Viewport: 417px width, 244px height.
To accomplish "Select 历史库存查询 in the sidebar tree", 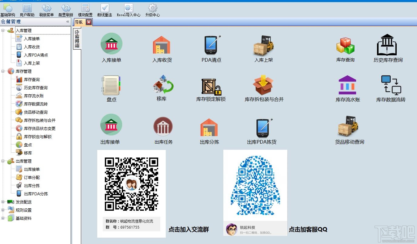I will pyautogui.click(x=36, y=88).
